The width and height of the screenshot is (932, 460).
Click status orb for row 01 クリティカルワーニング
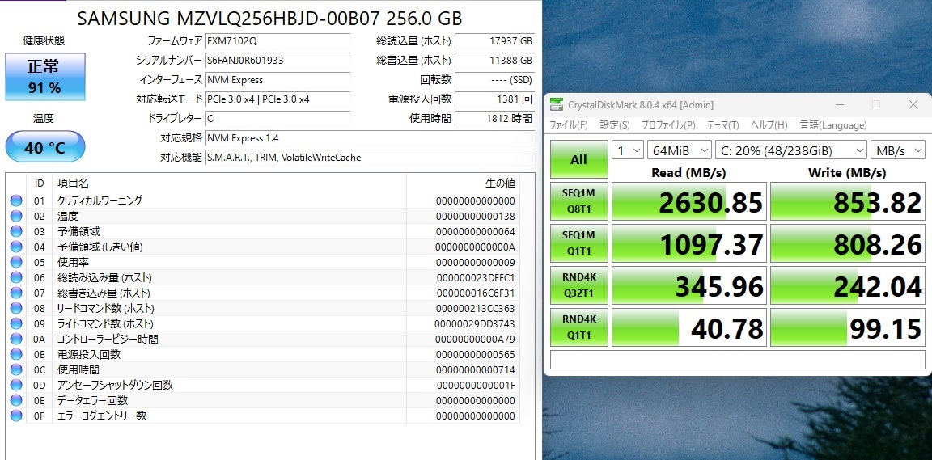16,200
